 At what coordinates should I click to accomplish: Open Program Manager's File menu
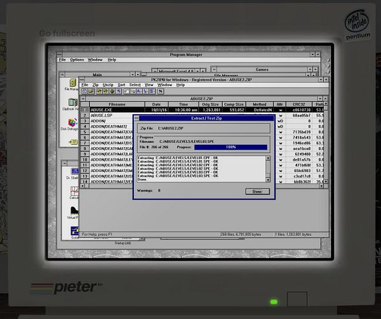pos(62,60)
